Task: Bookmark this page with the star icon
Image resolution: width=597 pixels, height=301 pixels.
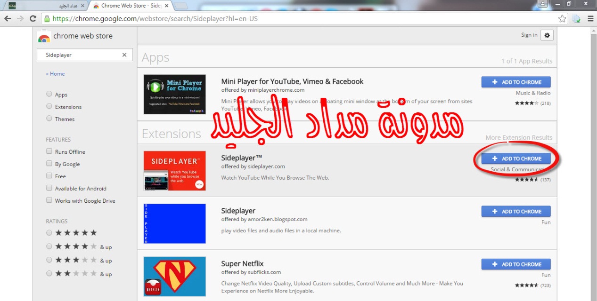Action: point(562,19)
